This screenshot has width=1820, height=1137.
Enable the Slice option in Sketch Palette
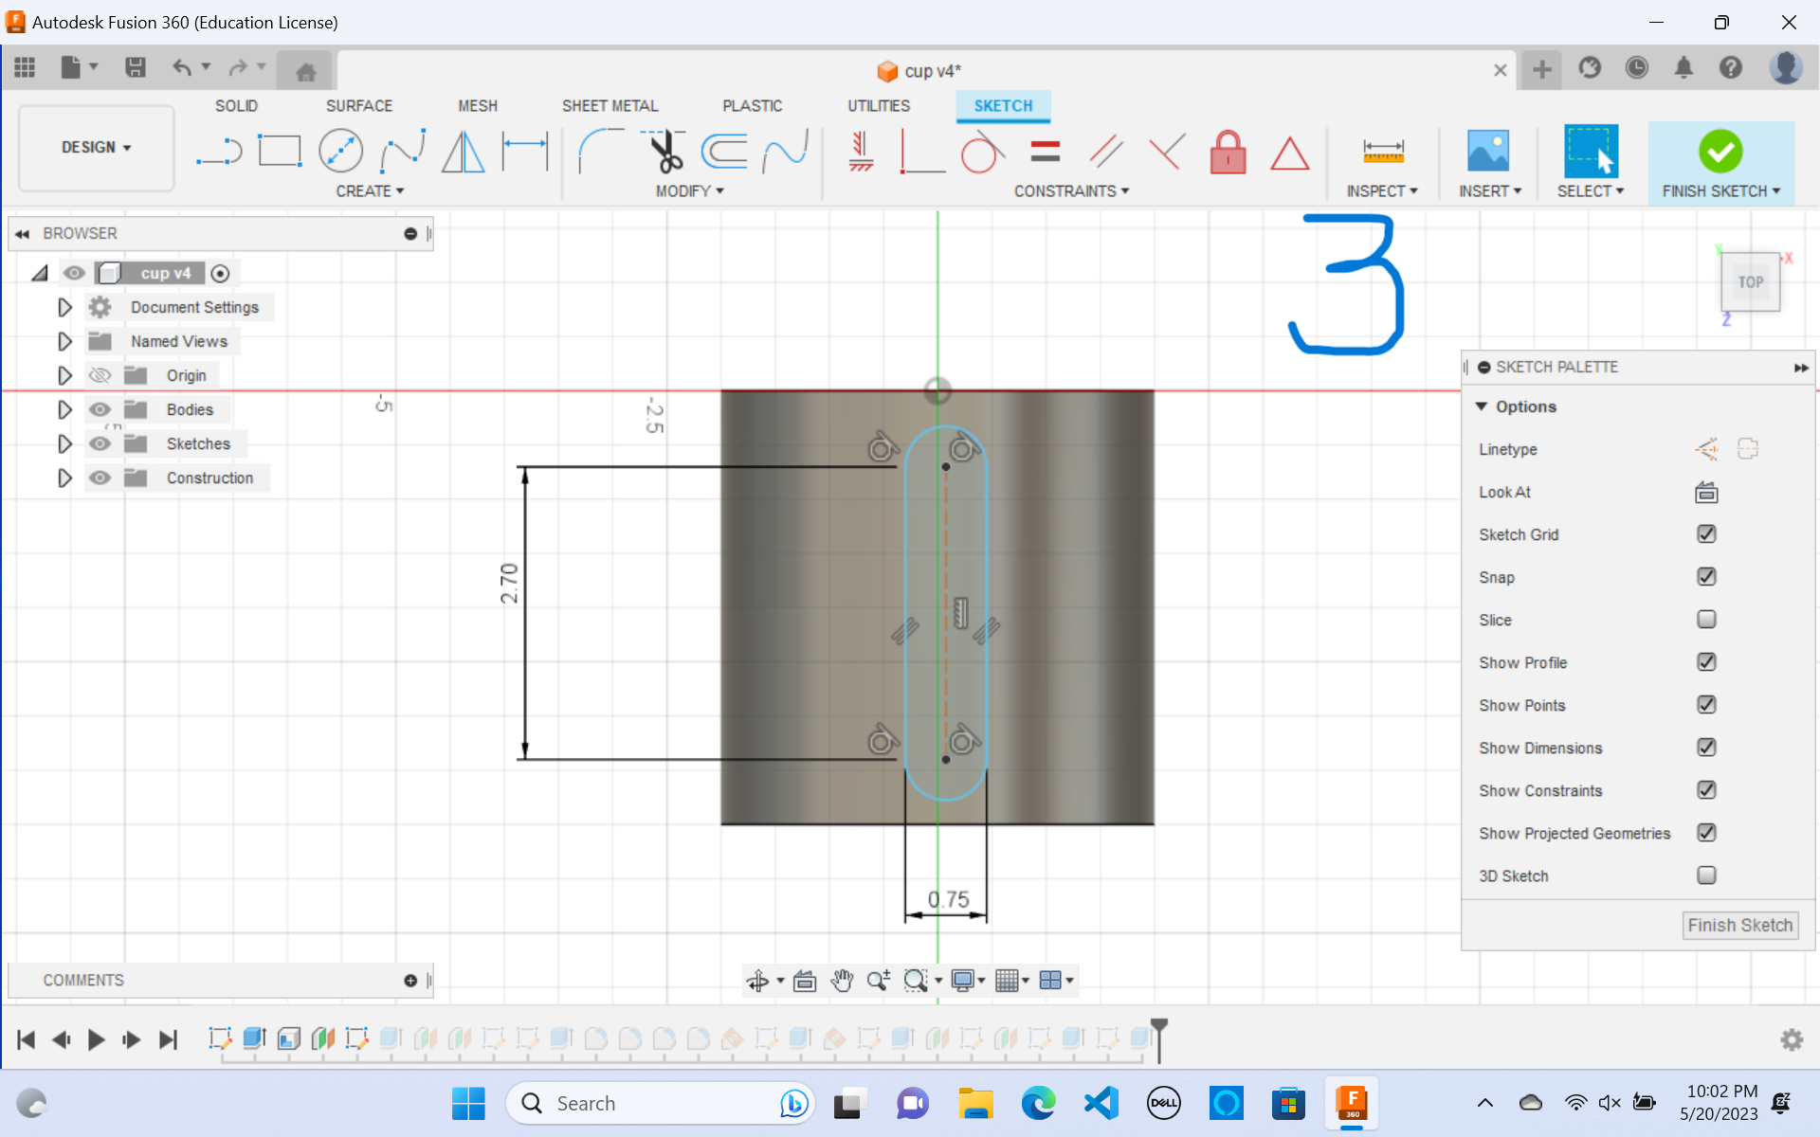1707,619
